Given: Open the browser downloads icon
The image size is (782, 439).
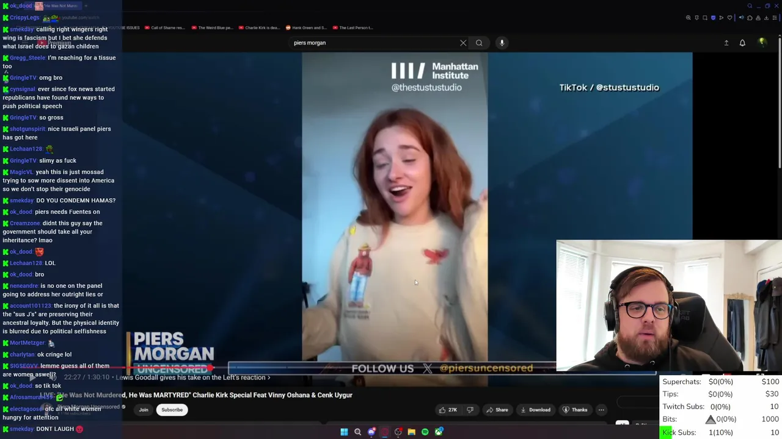Looking at the screenshot, I should pos(766,18).
